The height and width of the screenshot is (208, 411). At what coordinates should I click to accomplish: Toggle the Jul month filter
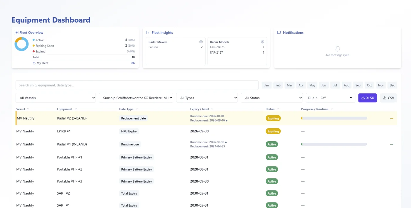335,85
